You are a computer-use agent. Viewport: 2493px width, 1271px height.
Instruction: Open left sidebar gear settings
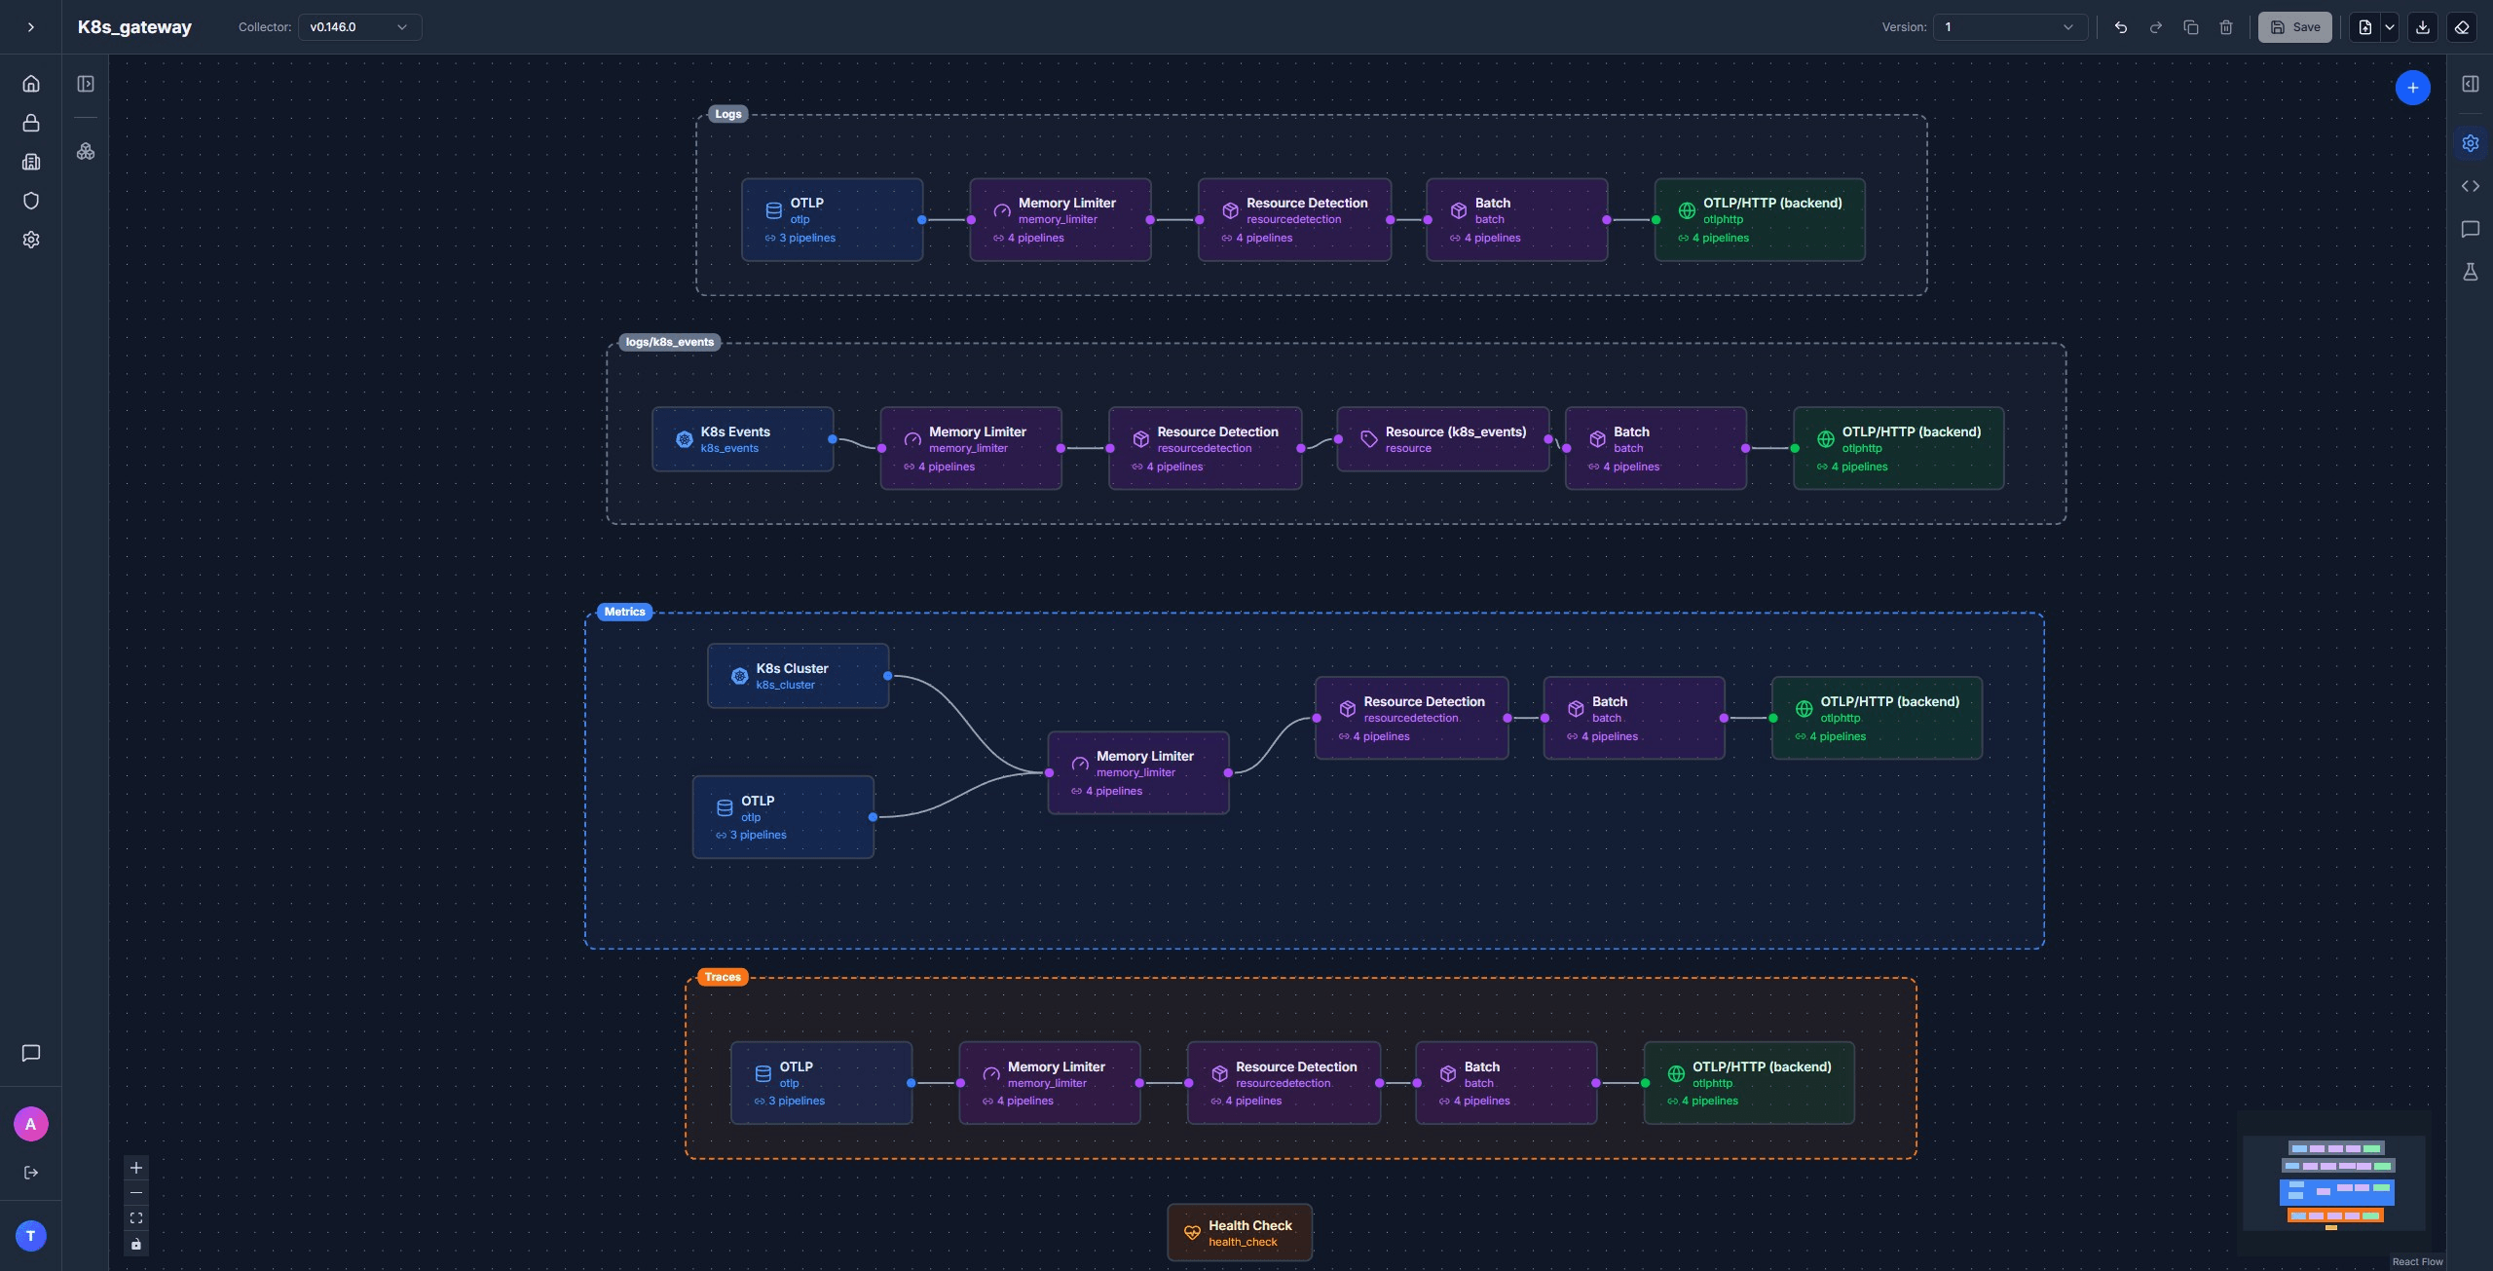pyautogui.click(x=31, y=240)
